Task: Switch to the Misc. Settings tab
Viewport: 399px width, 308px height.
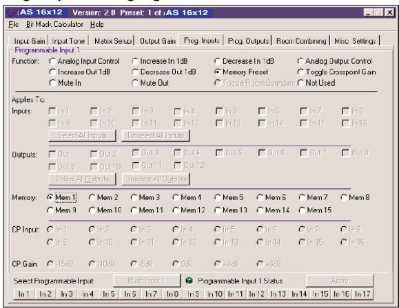Action: click(355, 41)
